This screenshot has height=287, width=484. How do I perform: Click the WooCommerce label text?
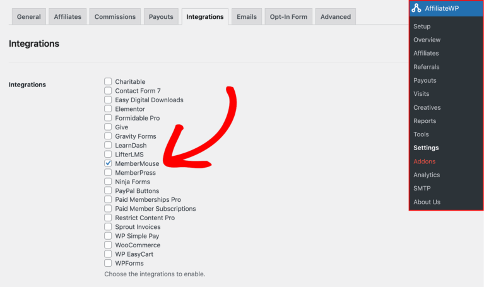pos(138,245)
